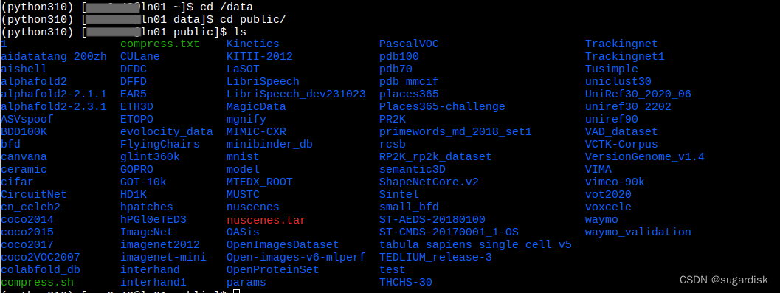Select the MagicData directory name
The height and width of the screenshot is (293, 780).
(x=256, y=106)
